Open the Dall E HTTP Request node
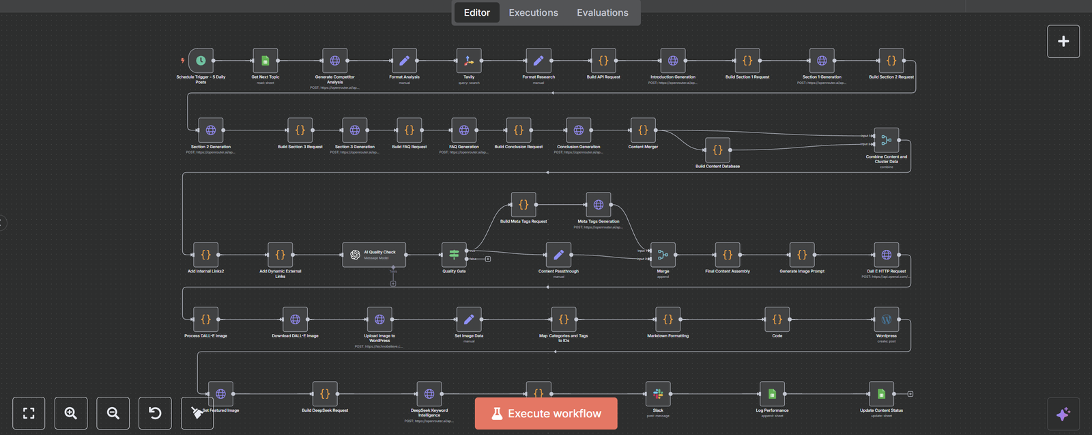The image size is (1092, 435). coord(887,255)
